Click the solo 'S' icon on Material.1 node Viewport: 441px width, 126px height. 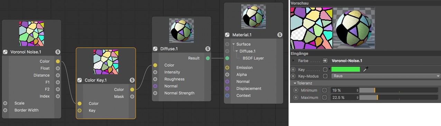pos(280,35)
